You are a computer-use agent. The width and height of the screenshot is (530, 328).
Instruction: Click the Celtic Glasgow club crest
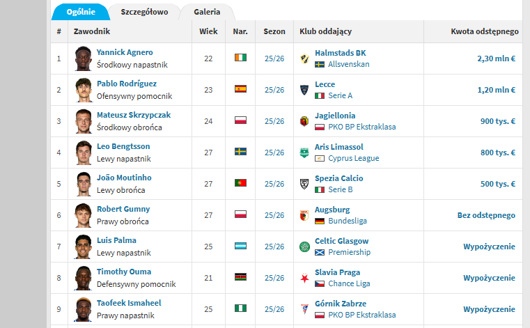pos(304,247)
